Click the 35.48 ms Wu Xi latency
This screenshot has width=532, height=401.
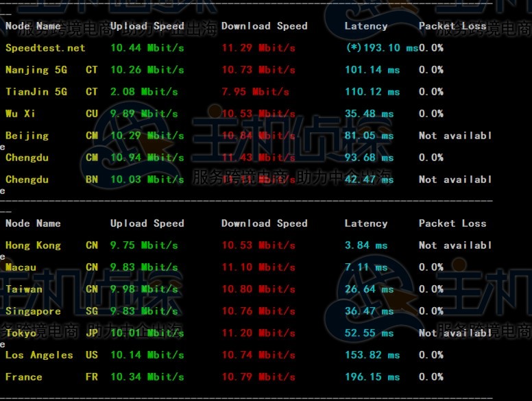[x=370, y=114]
